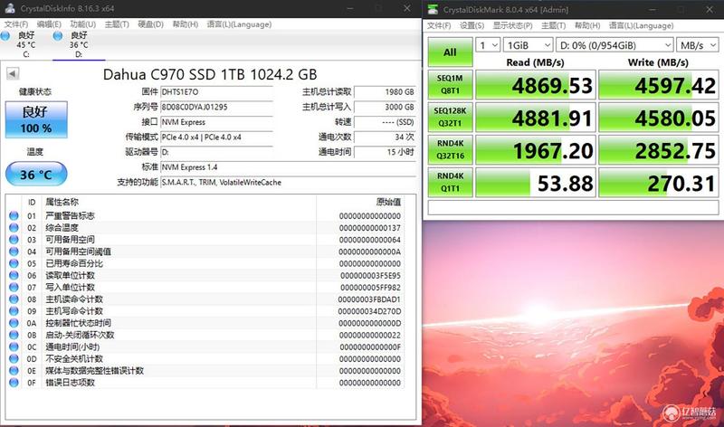
Task: Run the RND4K Q32T16 test
Action: tap(450, 149)
